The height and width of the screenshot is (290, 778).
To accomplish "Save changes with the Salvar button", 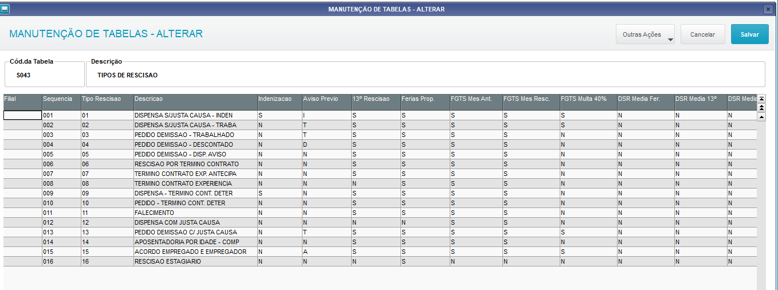I will coord(750,34).
